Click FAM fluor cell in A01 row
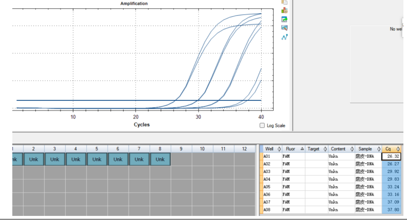Image resolution: width=407 pixels, height=220 pixels. click(293, 157)
